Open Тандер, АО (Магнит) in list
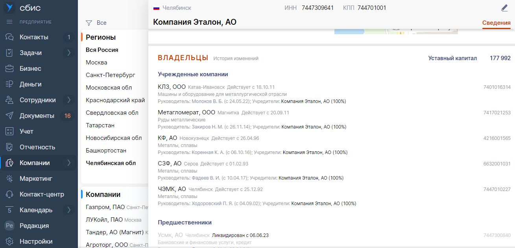The width and height of the screenshot is (515, 248). point(115,232)
